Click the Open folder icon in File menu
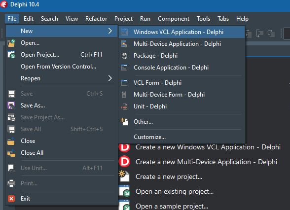This screenshot has height=210, width=290. [11, 43]
